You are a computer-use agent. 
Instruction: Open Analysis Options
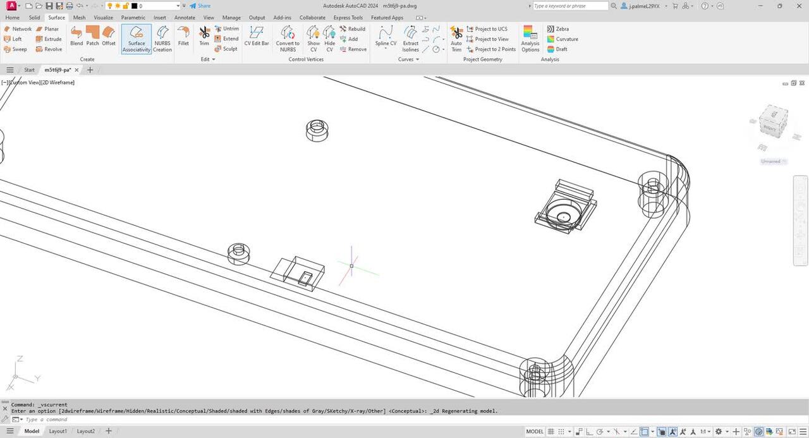tap(530, 39)
